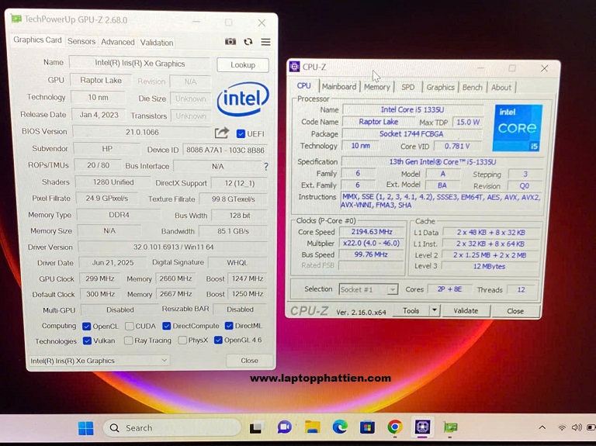Open the Windows Start menu
The image size is (596, 446).
tap(86, 428)
